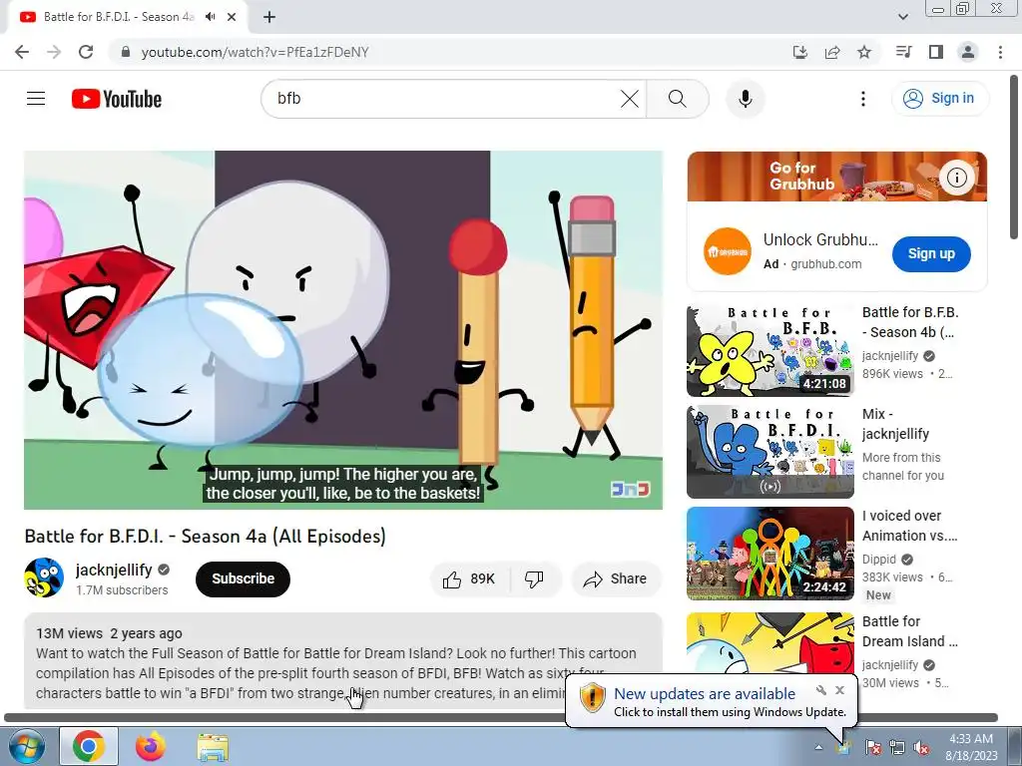Open Windows Explorer from taskbar
Screen dimensions: 1022x766
[x=213, y=746]
